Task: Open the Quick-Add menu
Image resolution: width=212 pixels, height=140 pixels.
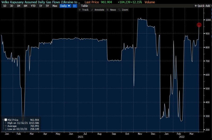Action: [x=203, y=6]
